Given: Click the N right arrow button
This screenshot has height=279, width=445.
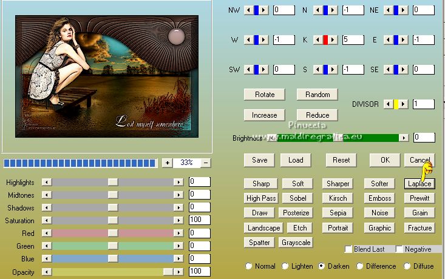Looking at the screenshot, I should [333, 10].
